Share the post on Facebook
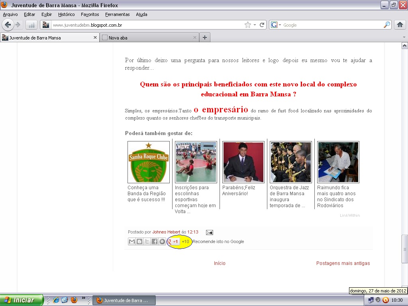 (155, 241)
